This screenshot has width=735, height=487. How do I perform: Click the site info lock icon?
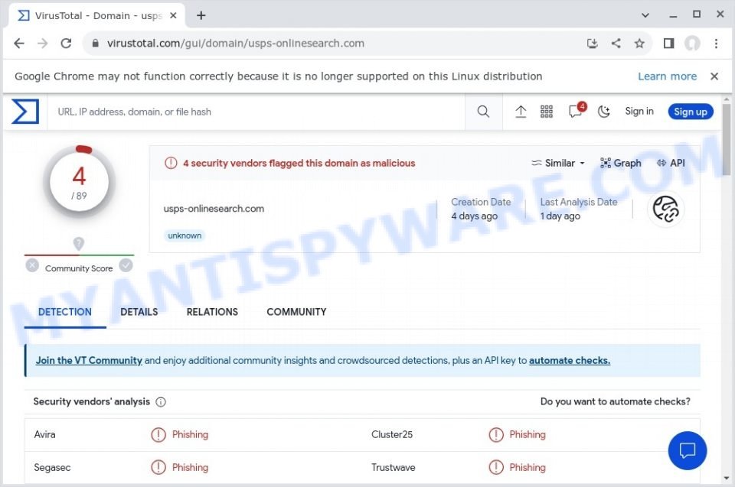(95, 44)
